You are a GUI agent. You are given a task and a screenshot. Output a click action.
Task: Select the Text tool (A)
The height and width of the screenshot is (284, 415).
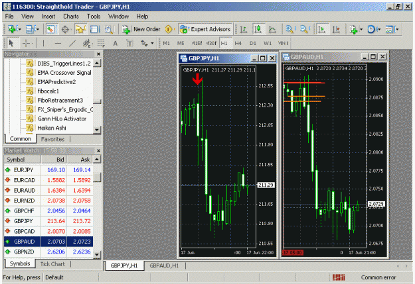pos(116,43)
